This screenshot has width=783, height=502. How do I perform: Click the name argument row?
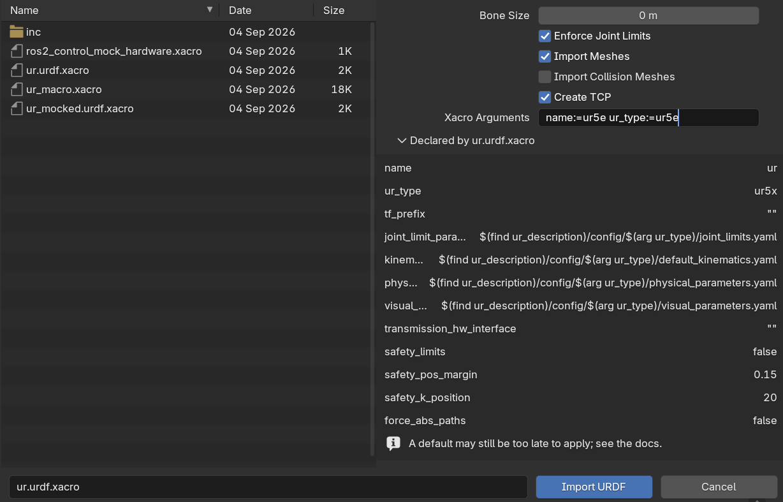point(580,168)
